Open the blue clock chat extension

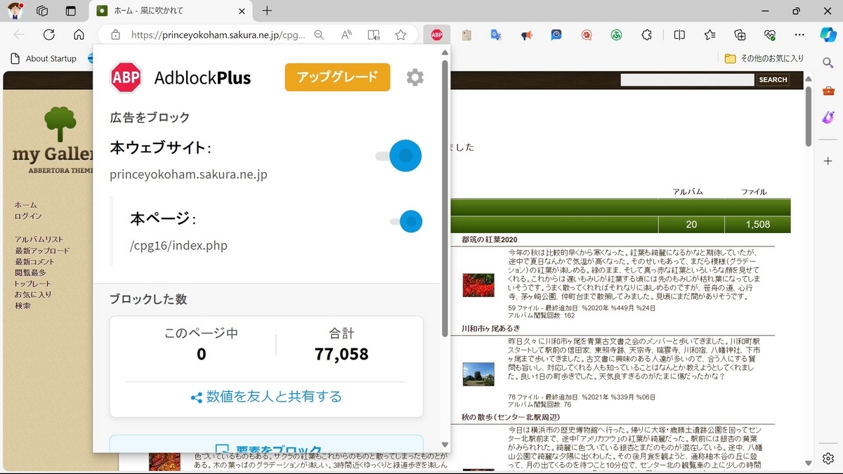556,34
